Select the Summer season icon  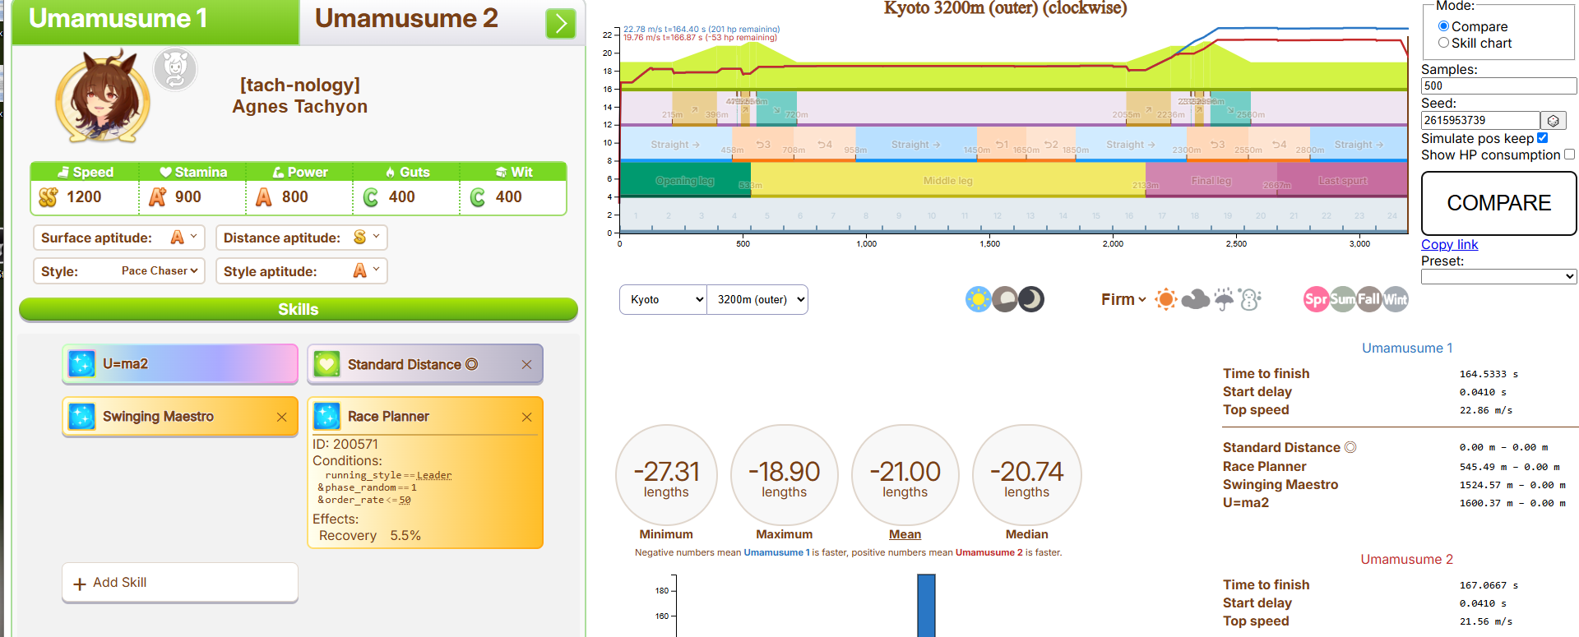(1342, 299)
